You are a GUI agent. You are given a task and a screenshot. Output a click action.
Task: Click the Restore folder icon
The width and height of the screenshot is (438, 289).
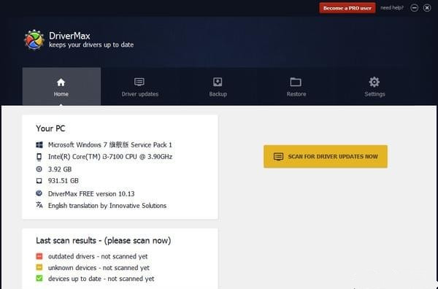click(296, 82)
